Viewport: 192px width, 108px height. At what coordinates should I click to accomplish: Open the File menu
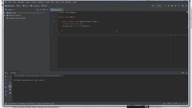point(6,2)
